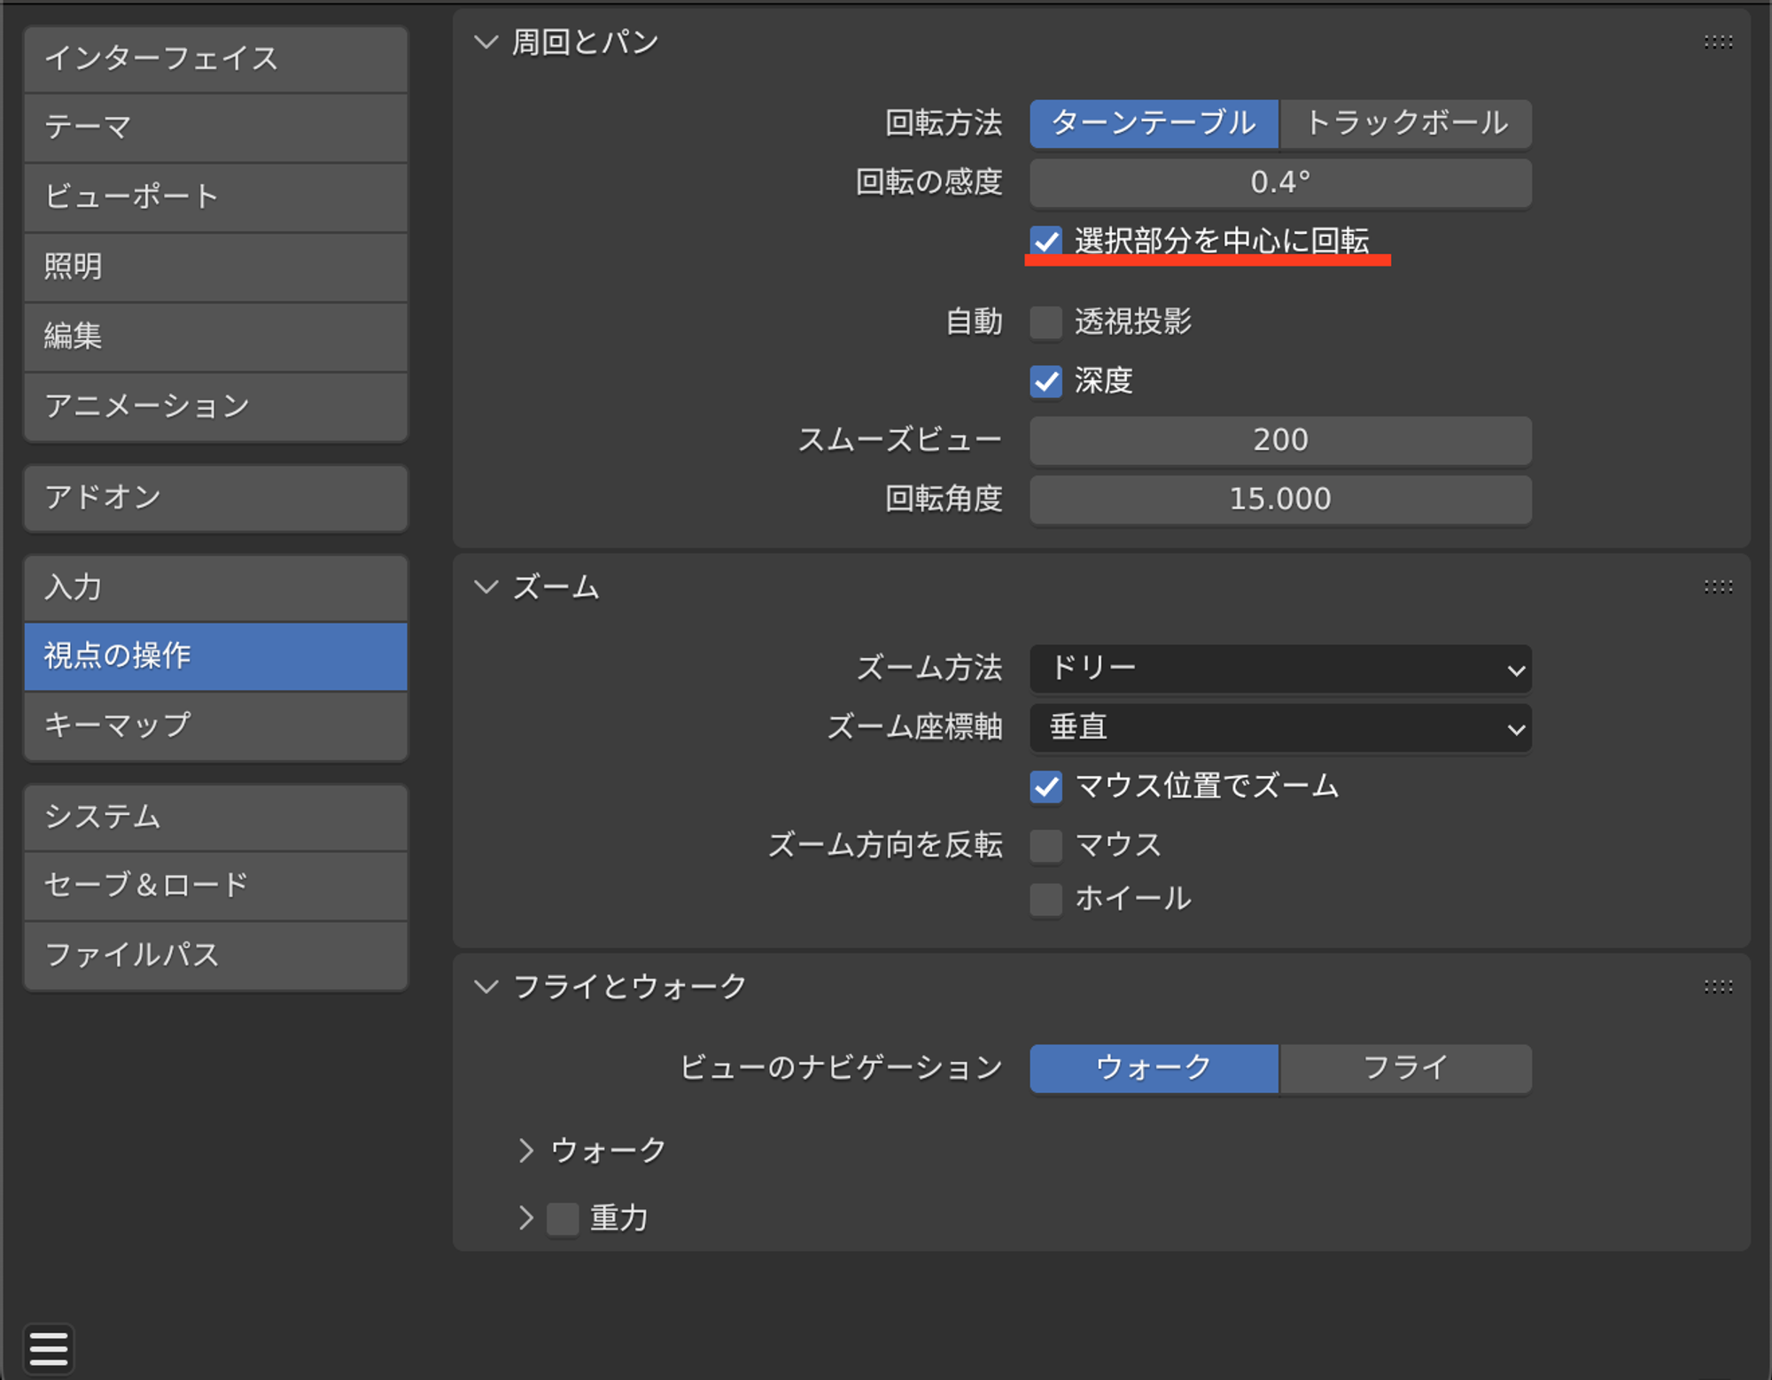Select the 視点の操作 tab
This screenshot has width=1772, height=1380.
216,656
